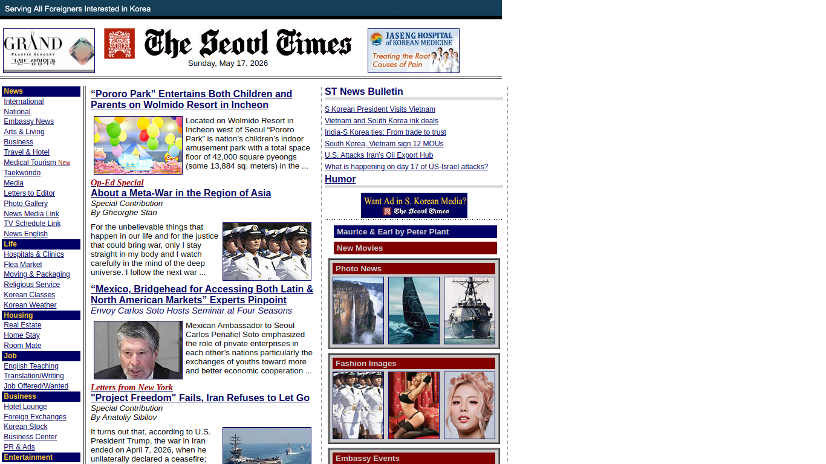The height and width of the screenshot is (464, 826).
Task: Open the Grand Plastic Surgery banner ad
Action: [x=49, y=51]
